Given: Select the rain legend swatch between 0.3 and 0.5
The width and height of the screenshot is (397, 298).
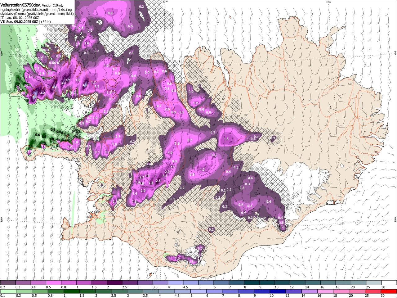Looking at the screenshot, I should point(24,291).
